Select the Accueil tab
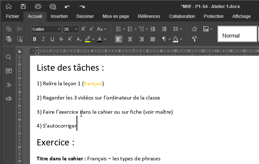The image size is (259, 164). [x=35, y=16]
